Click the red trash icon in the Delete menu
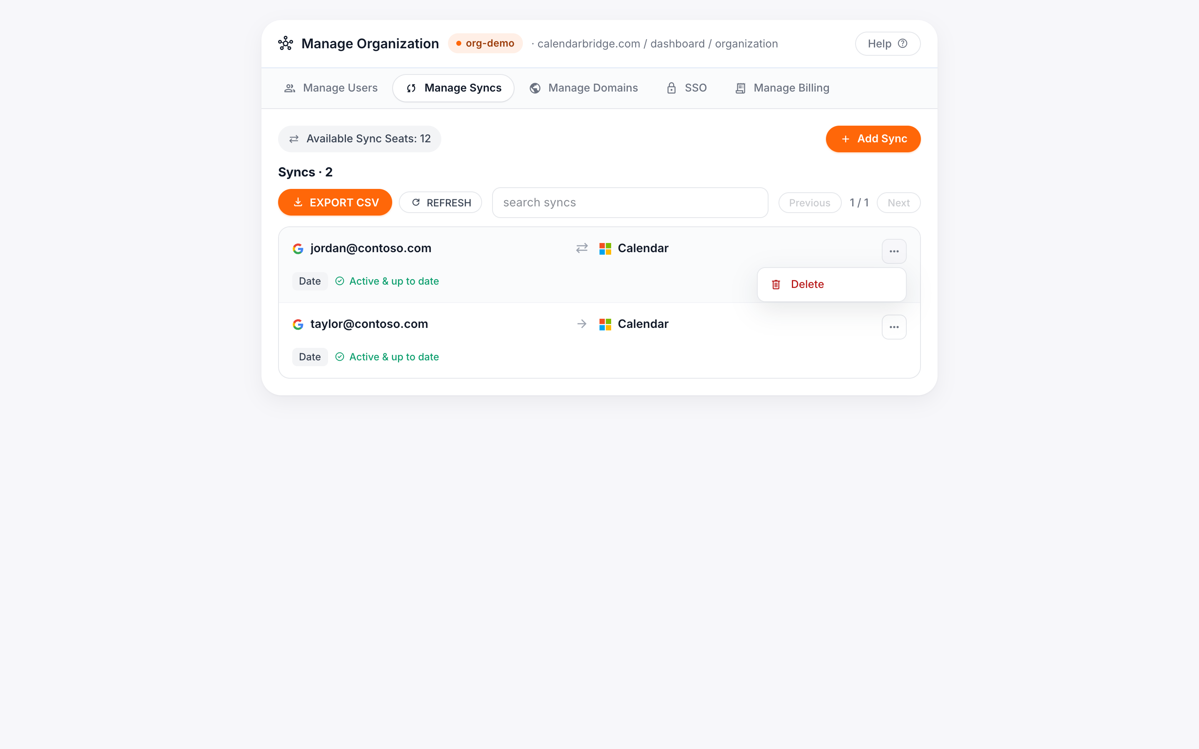1199x749 pixels. coord(776,284)
